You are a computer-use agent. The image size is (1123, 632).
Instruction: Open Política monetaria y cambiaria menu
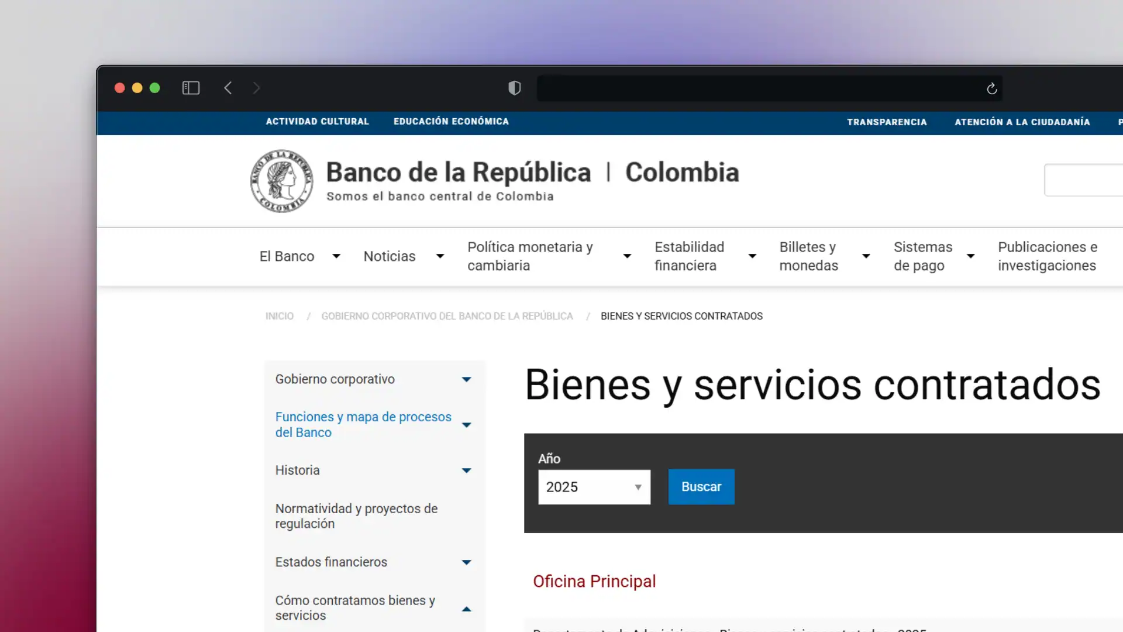click(530, 256)
